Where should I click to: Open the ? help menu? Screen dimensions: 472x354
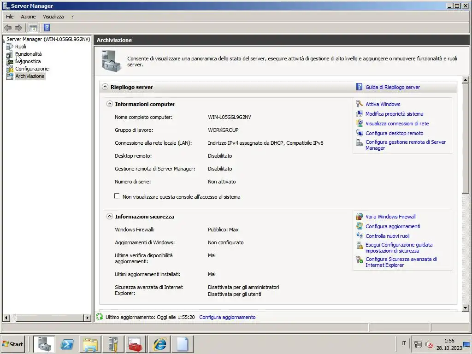click(72, 17)
